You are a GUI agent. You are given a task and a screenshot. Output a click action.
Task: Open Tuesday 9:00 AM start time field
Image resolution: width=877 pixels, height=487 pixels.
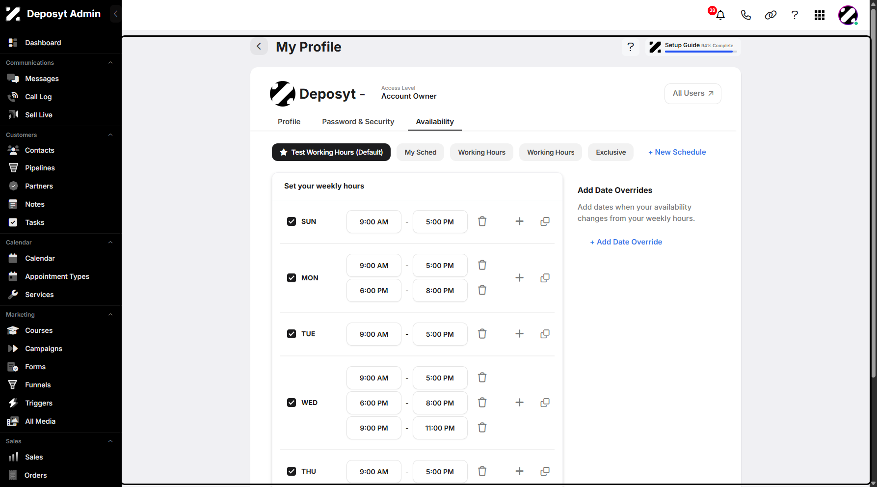pos(374,334)
